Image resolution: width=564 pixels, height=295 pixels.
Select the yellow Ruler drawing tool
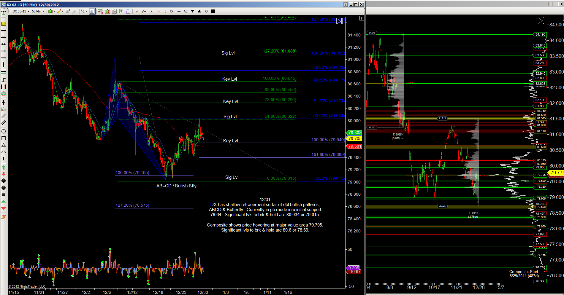[x=4, y=24]
